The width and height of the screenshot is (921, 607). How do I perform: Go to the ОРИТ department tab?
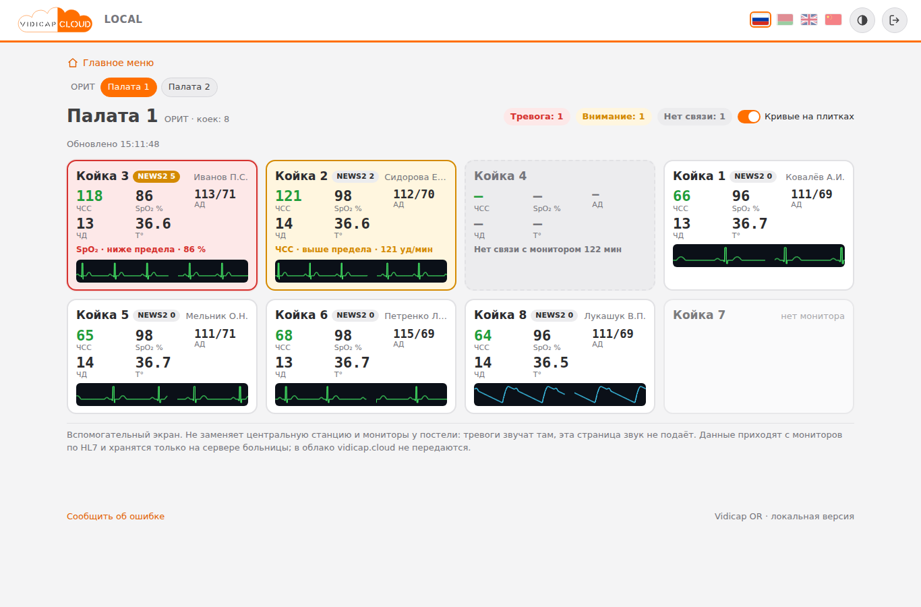tap(83, 87)
